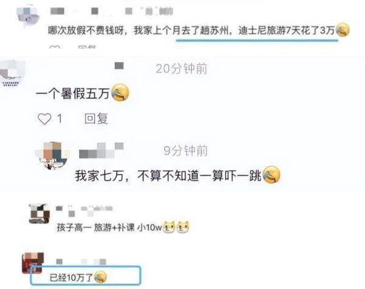Screen dimensions: 365x289
Task: Open avatar beside the 一个暑假五万 comment
Action: pyautogui.click(x=12, y=73)
